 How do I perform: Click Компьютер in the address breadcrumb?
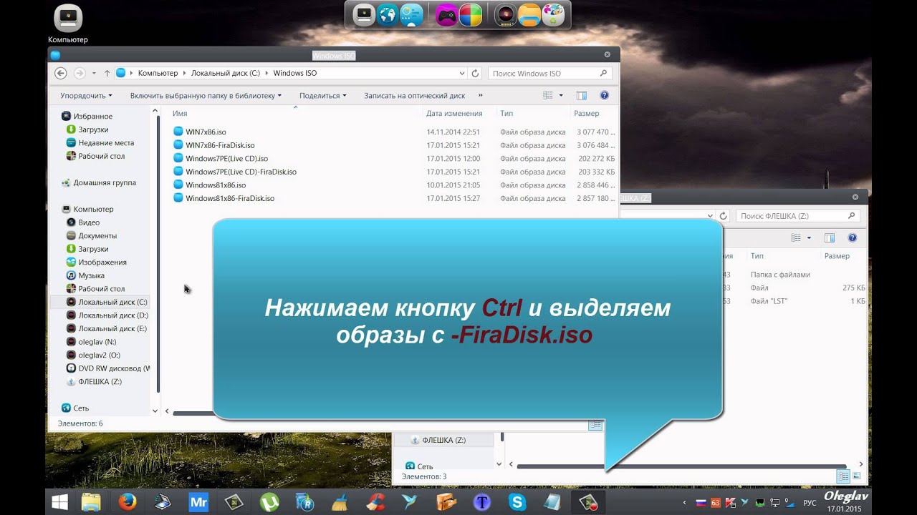pos(158,73)
